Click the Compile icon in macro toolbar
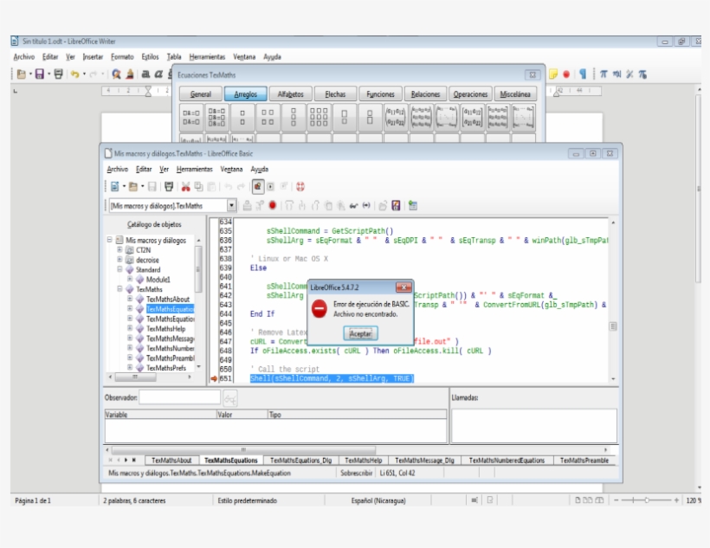 click(248, 206)
